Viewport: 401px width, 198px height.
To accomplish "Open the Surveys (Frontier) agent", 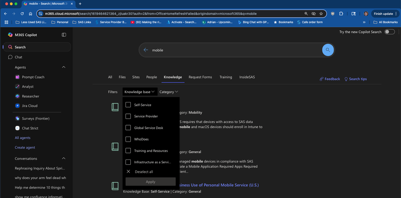I will 32,118.
